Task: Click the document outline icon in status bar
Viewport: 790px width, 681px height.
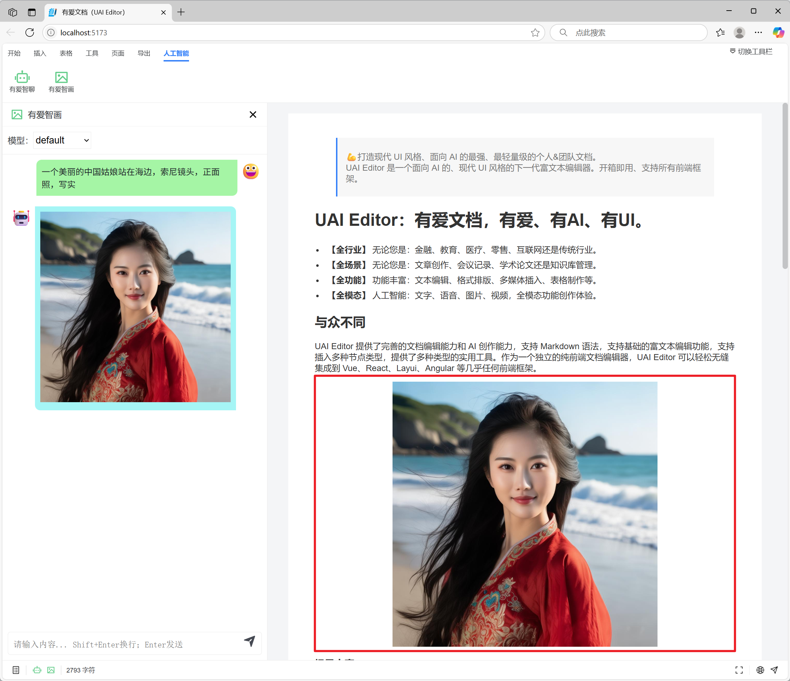Action: click(16, 670)
